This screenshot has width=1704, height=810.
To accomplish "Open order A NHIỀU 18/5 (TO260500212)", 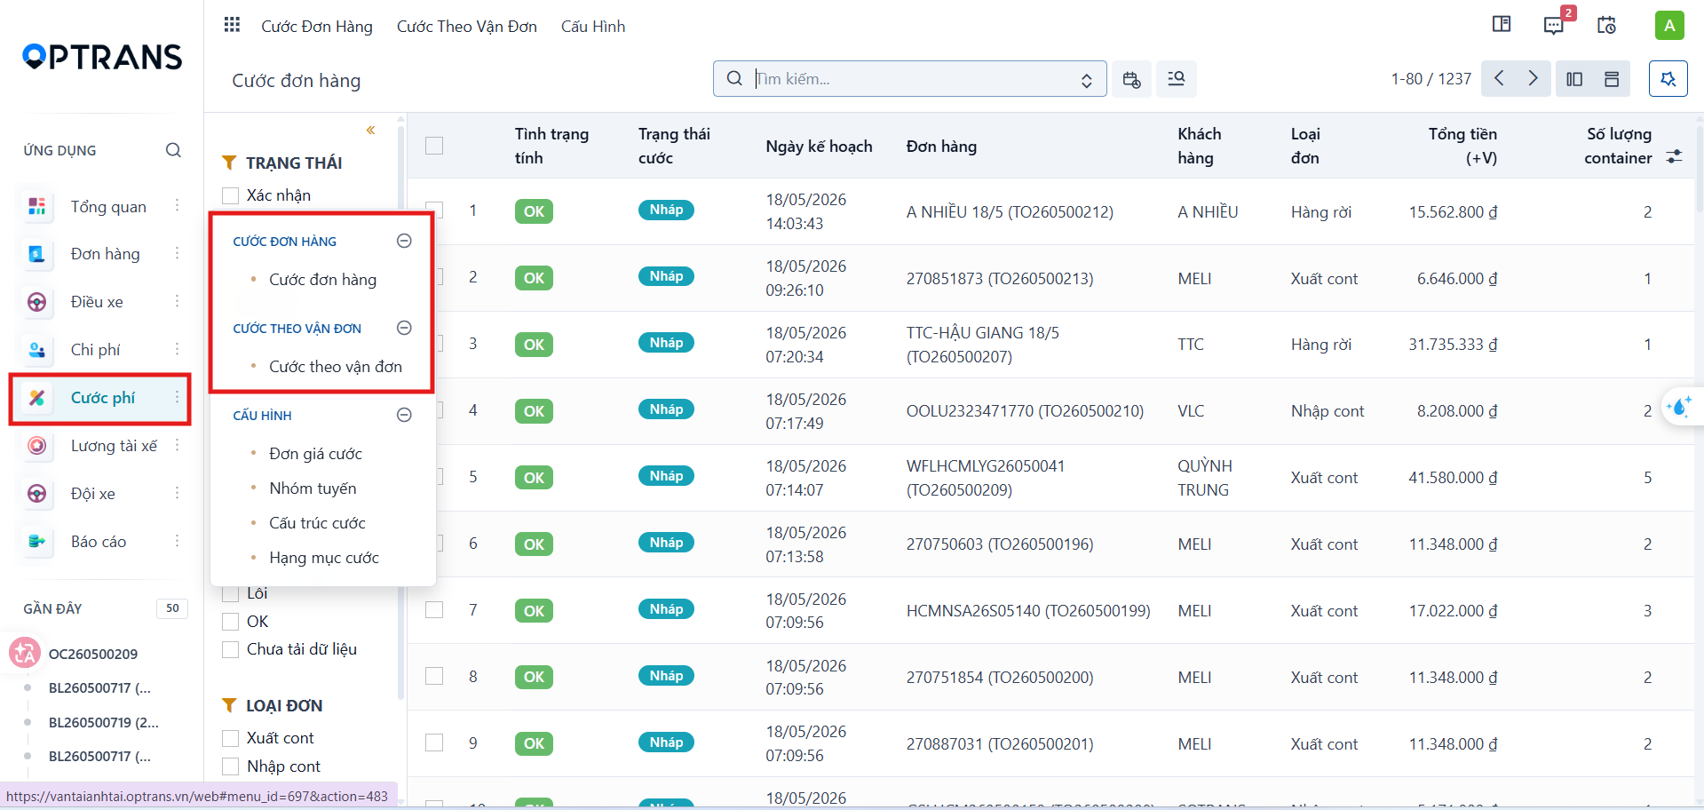I will click(1010, 212).
